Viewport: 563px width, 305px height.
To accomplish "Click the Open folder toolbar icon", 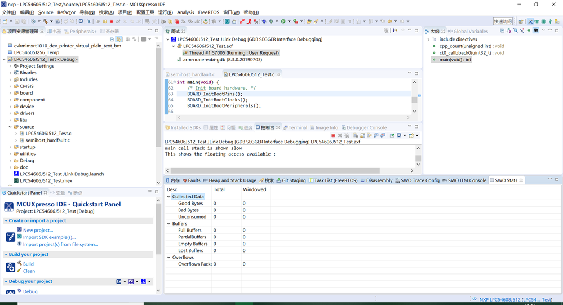I will (309, 21).
